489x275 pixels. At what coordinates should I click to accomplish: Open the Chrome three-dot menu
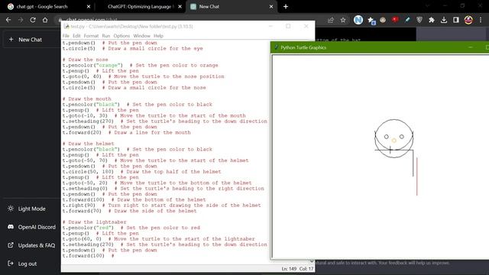[481, 20]
